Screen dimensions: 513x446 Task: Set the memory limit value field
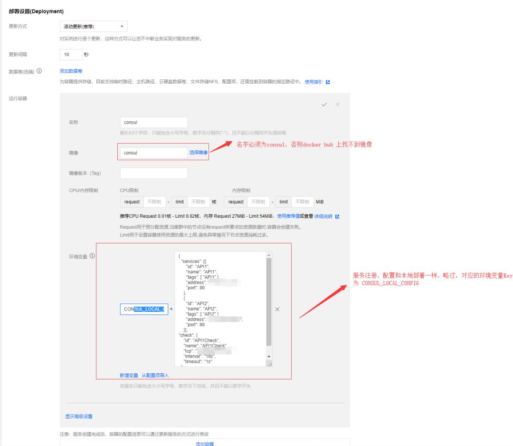click(x=302, y=202)
